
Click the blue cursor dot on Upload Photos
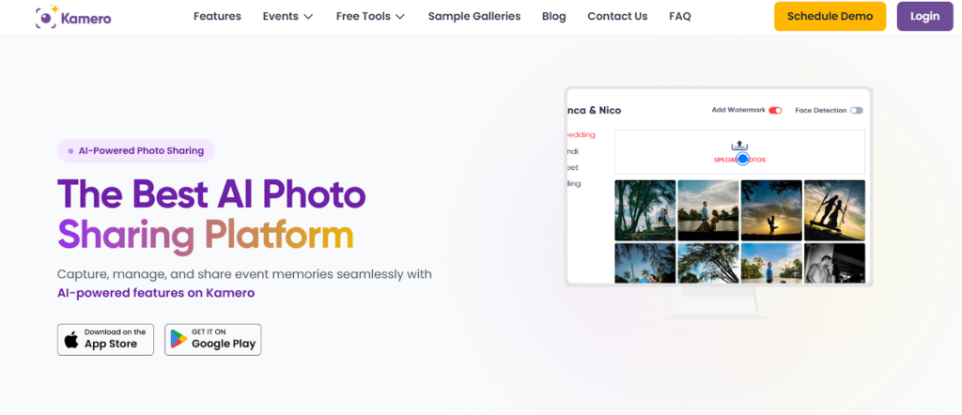pyautogui.click(x=742, y=160)
